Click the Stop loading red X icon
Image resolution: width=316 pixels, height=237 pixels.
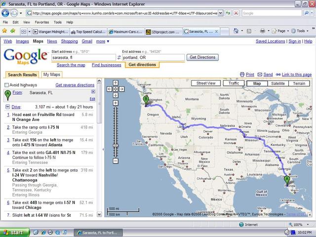click(x=236, y=13)
